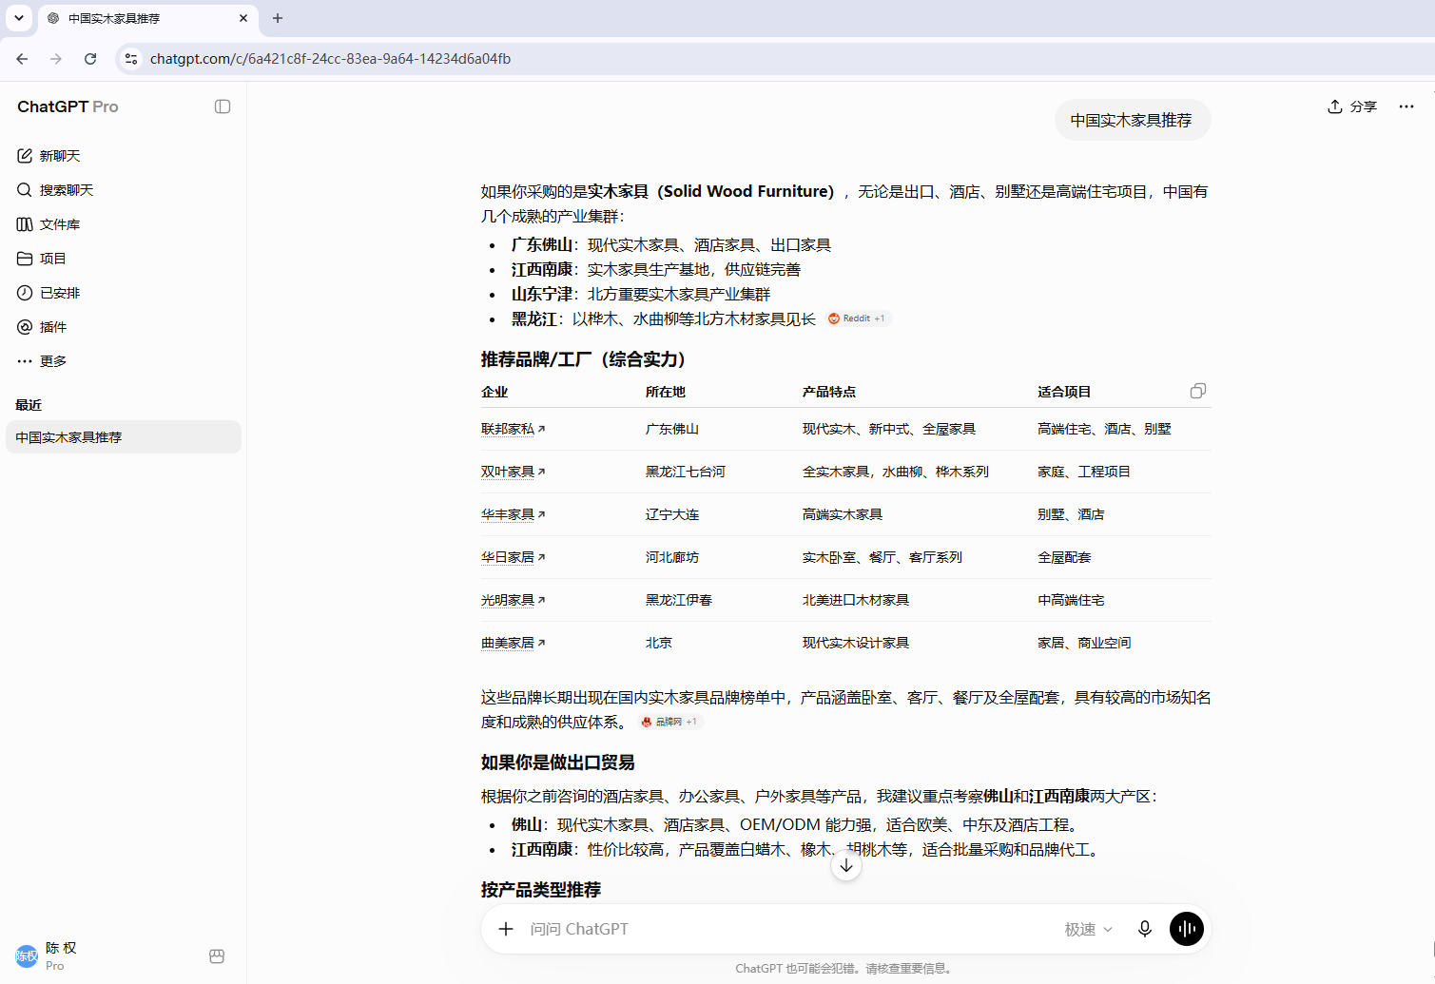This screenshot has width=1435, height=984.
Task: Copy the table with the copy icon
Action: point(1198,391)
